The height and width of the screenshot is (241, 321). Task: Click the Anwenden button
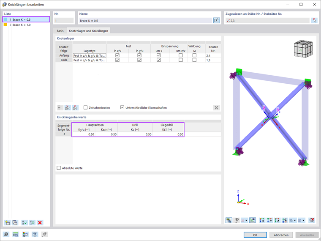pos(307,235)
